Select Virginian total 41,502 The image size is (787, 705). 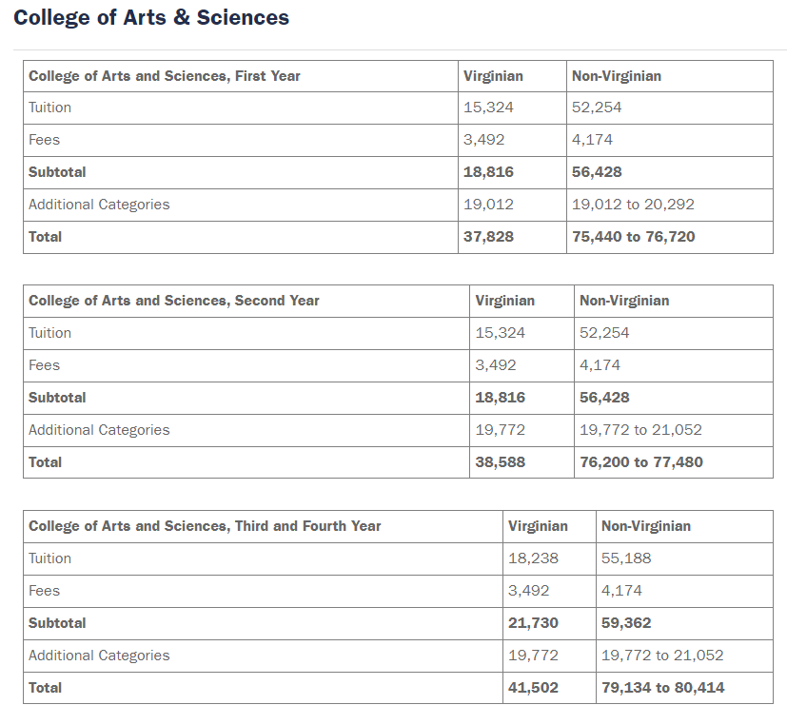pyautogui.click(x=533, y=688)
